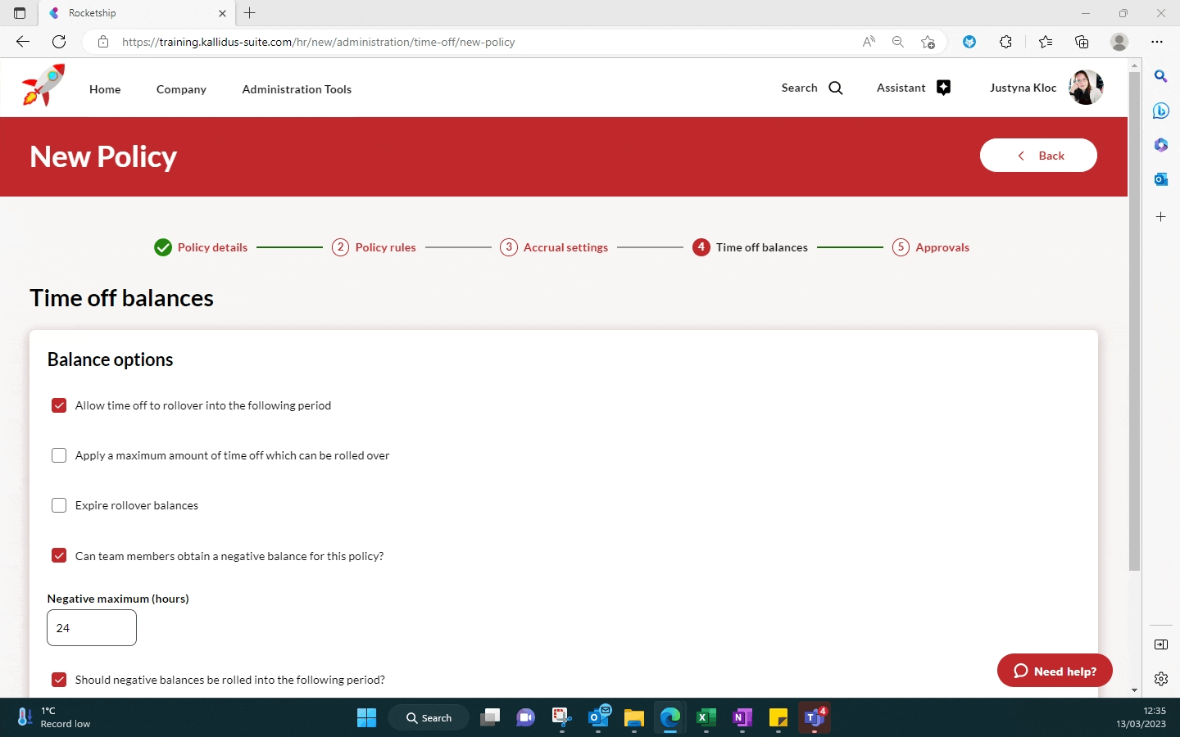Click Justyna Kloc profile avatar

click(1086, 88)
